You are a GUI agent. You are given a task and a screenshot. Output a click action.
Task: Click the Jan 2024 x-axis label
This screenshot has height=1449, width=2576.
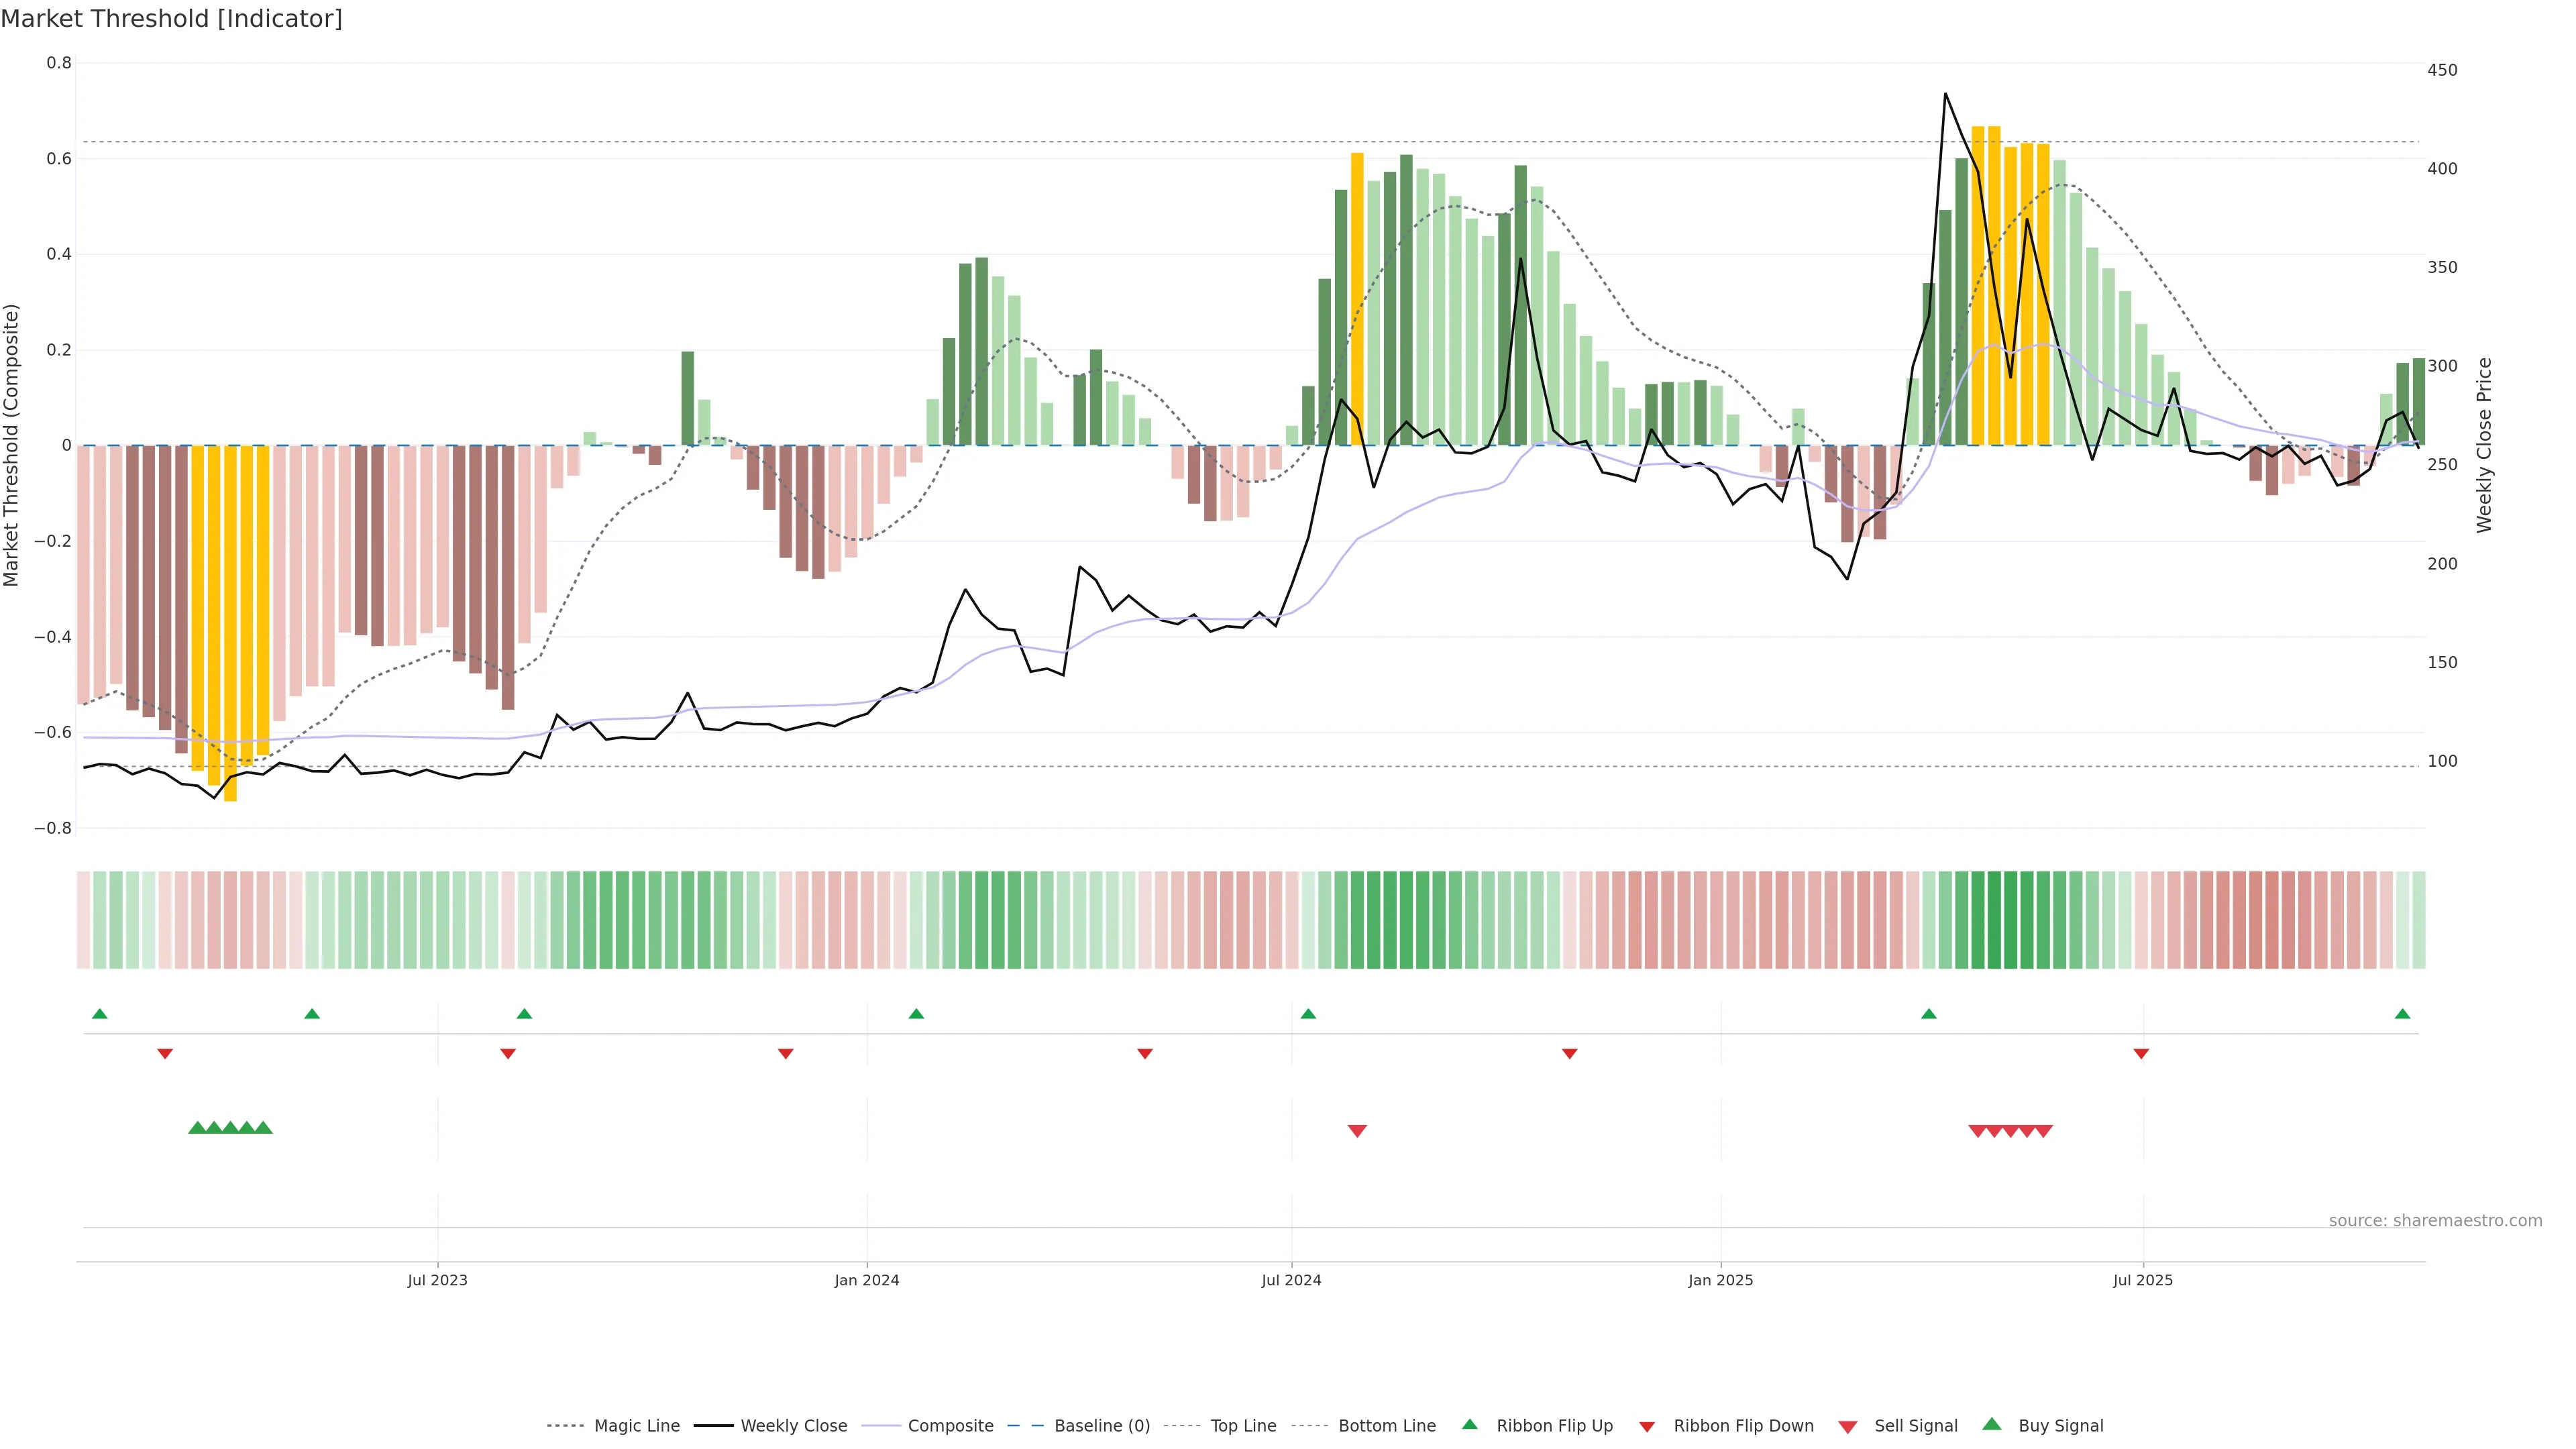(867, 1280)
